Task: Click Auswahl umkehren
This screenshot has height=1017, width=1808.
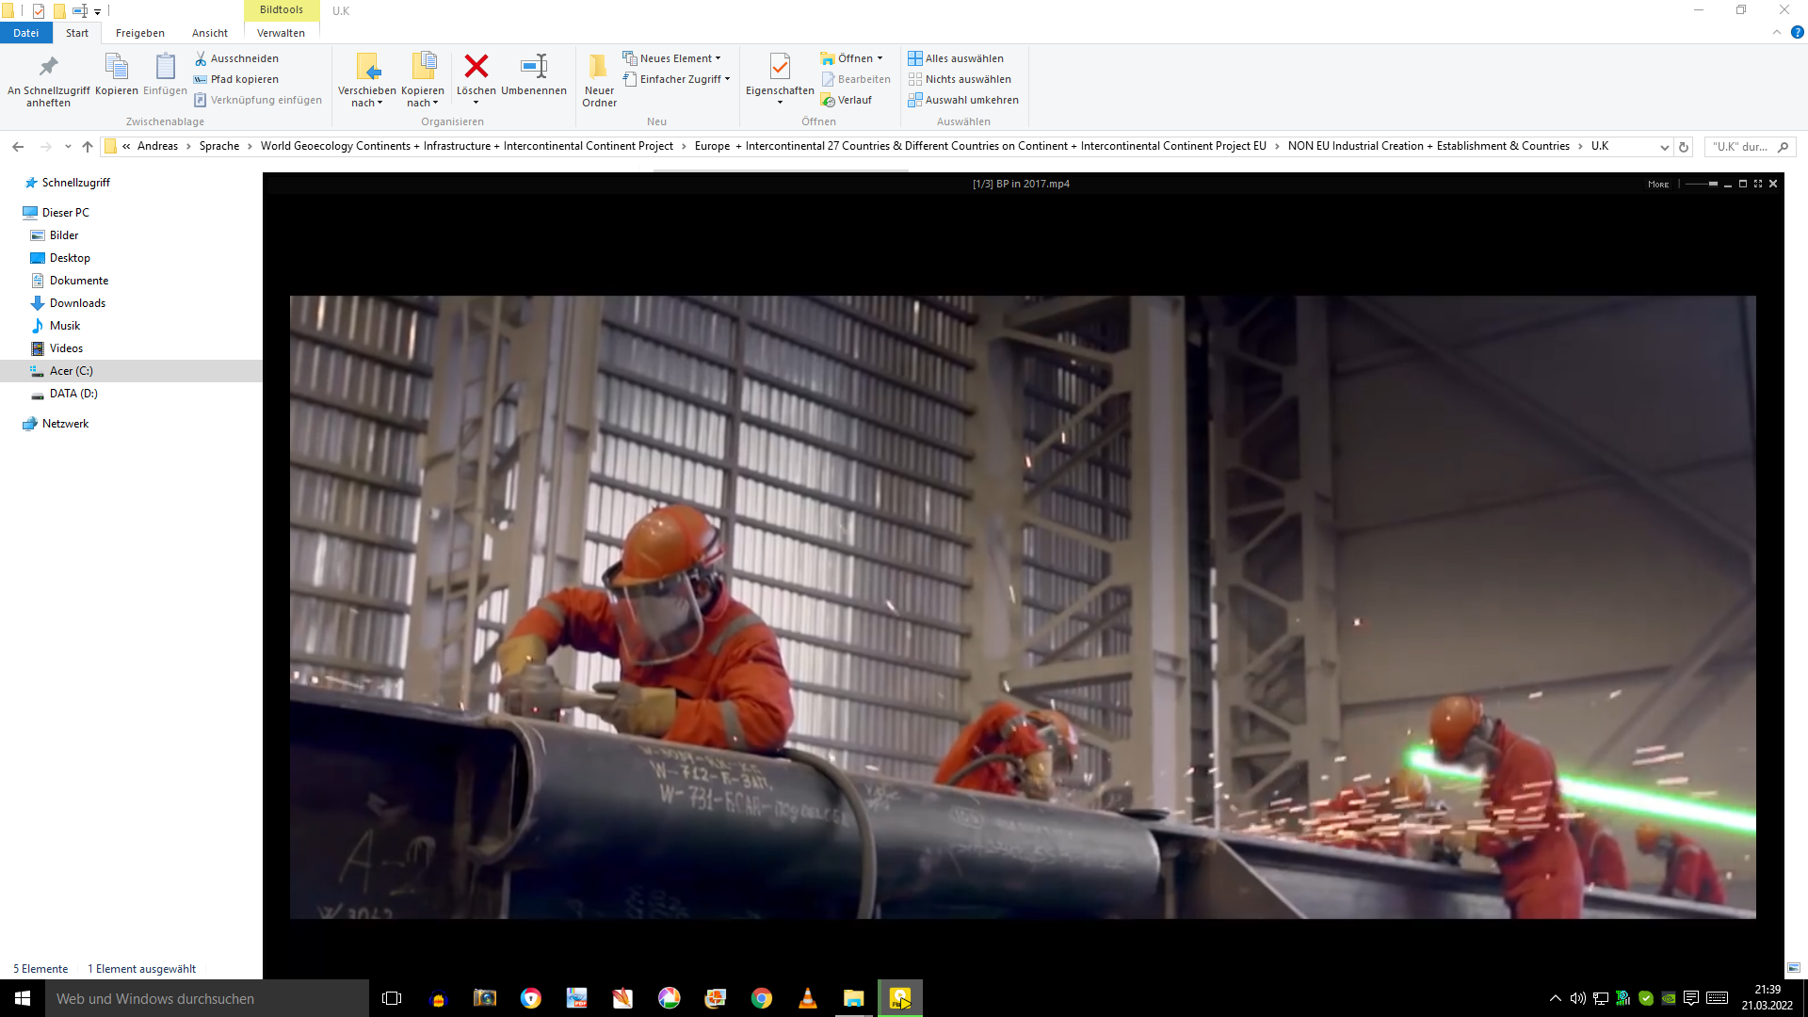Action: pyautogui.click(x=963, y=100)
